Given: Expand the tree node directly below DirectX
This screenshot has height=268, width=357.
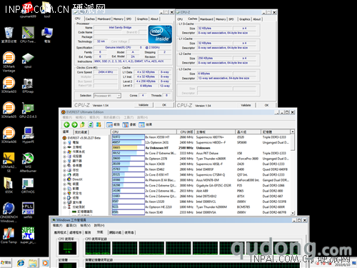Looking at the screenshot, I should [64, 184].
